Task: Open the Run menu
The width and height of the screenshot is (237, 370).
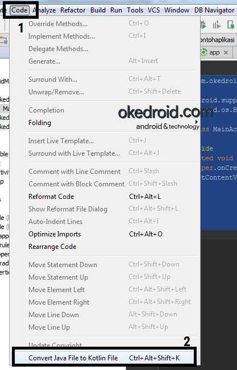Action: pos(116,10)
